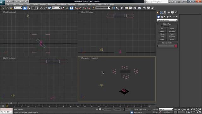Viewport: 202px width, 114px height.
Task: Click the Mirror tool
Action: 113,8
